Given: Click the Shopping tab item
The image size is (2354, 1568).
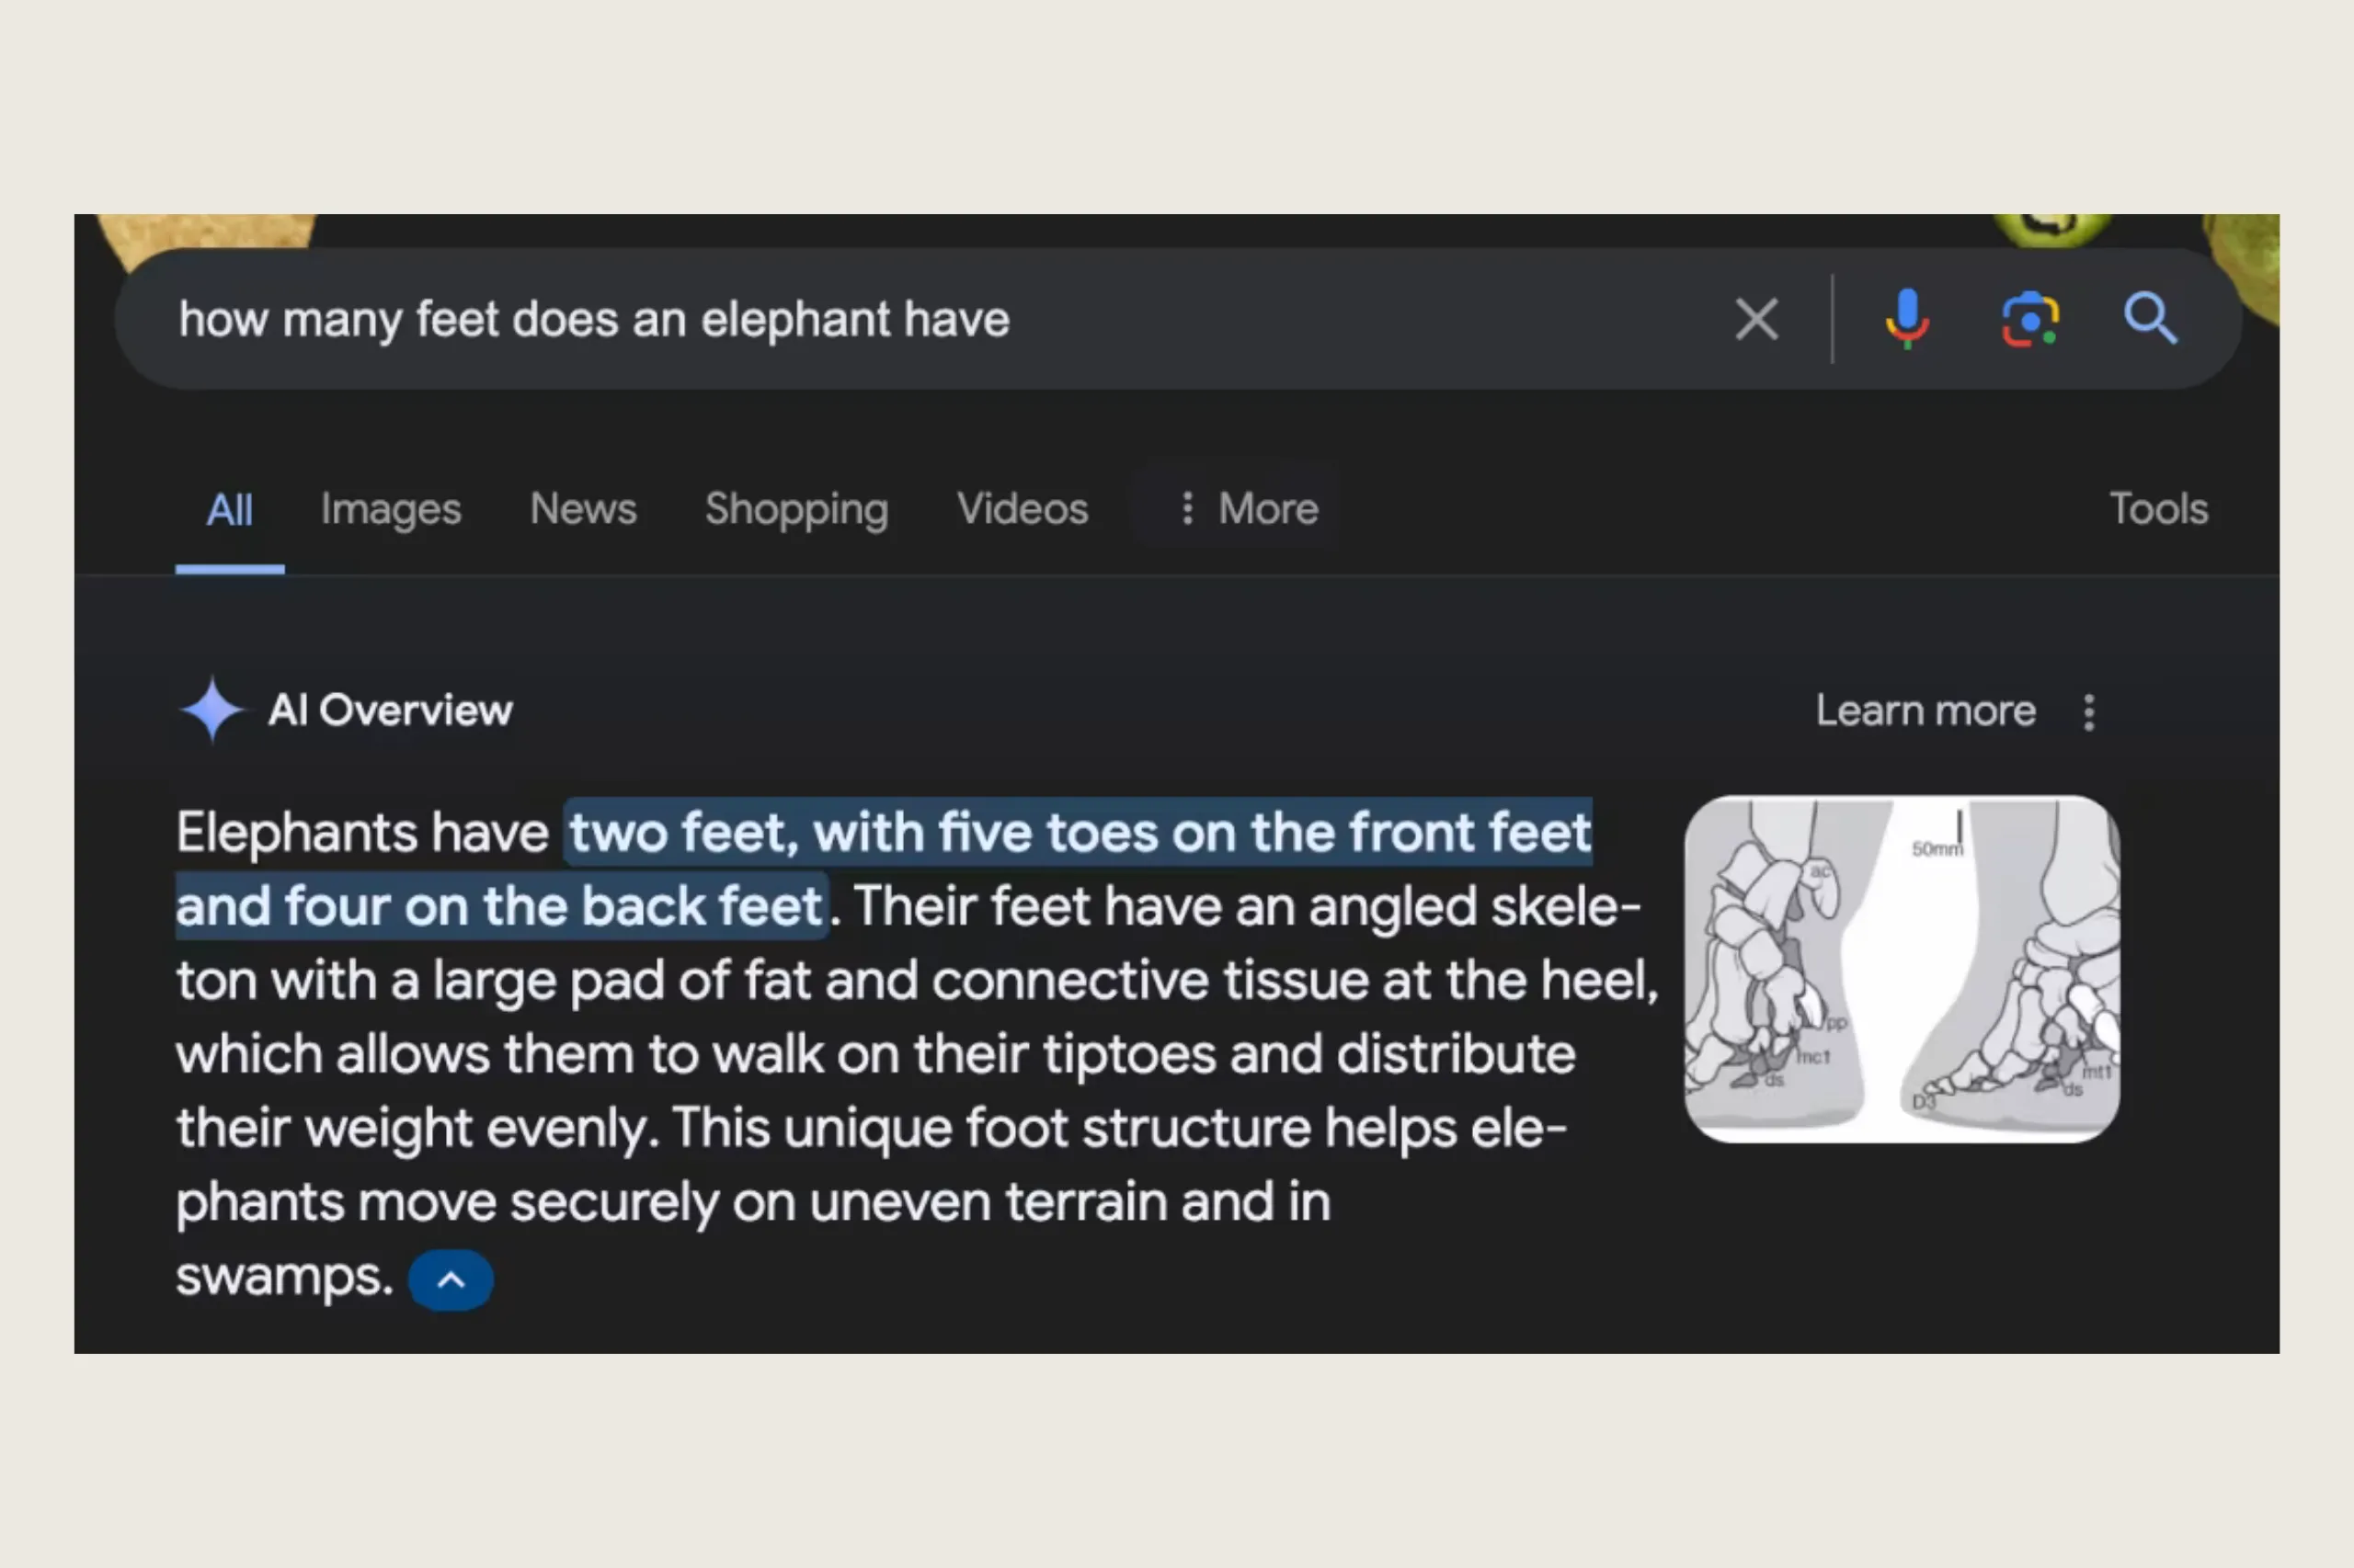Looking at the screenshot, I should (x=794, y=507).
